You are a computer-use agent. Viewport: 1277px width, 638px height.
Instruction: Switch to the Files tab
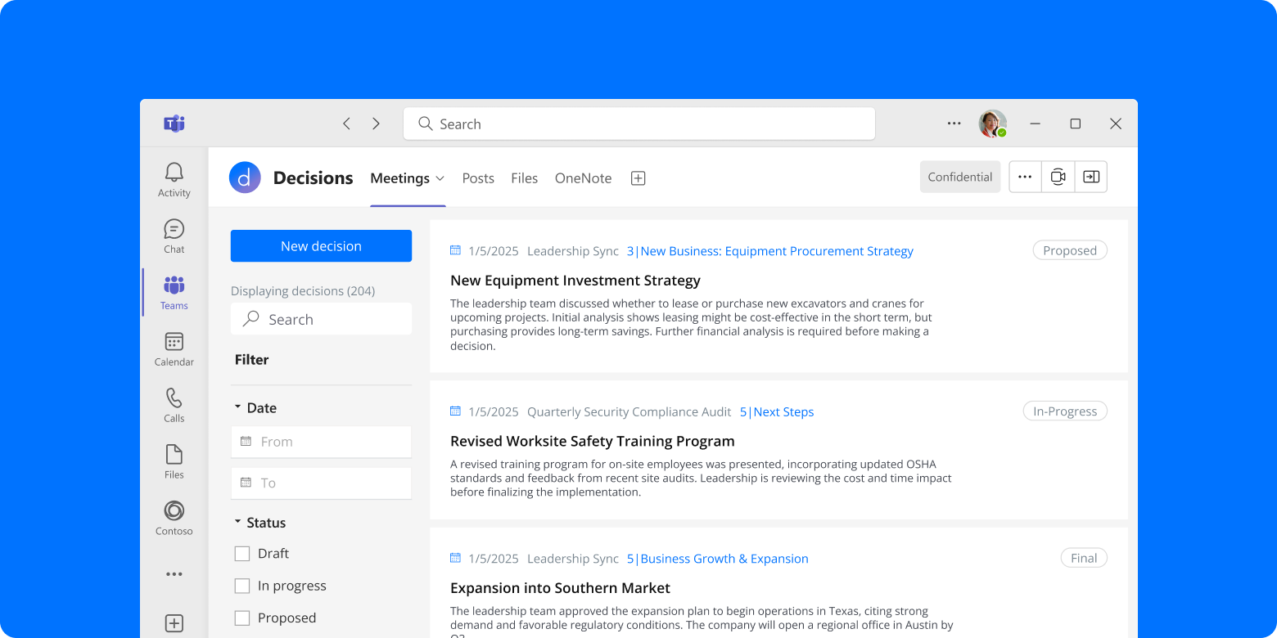point(524,178)
